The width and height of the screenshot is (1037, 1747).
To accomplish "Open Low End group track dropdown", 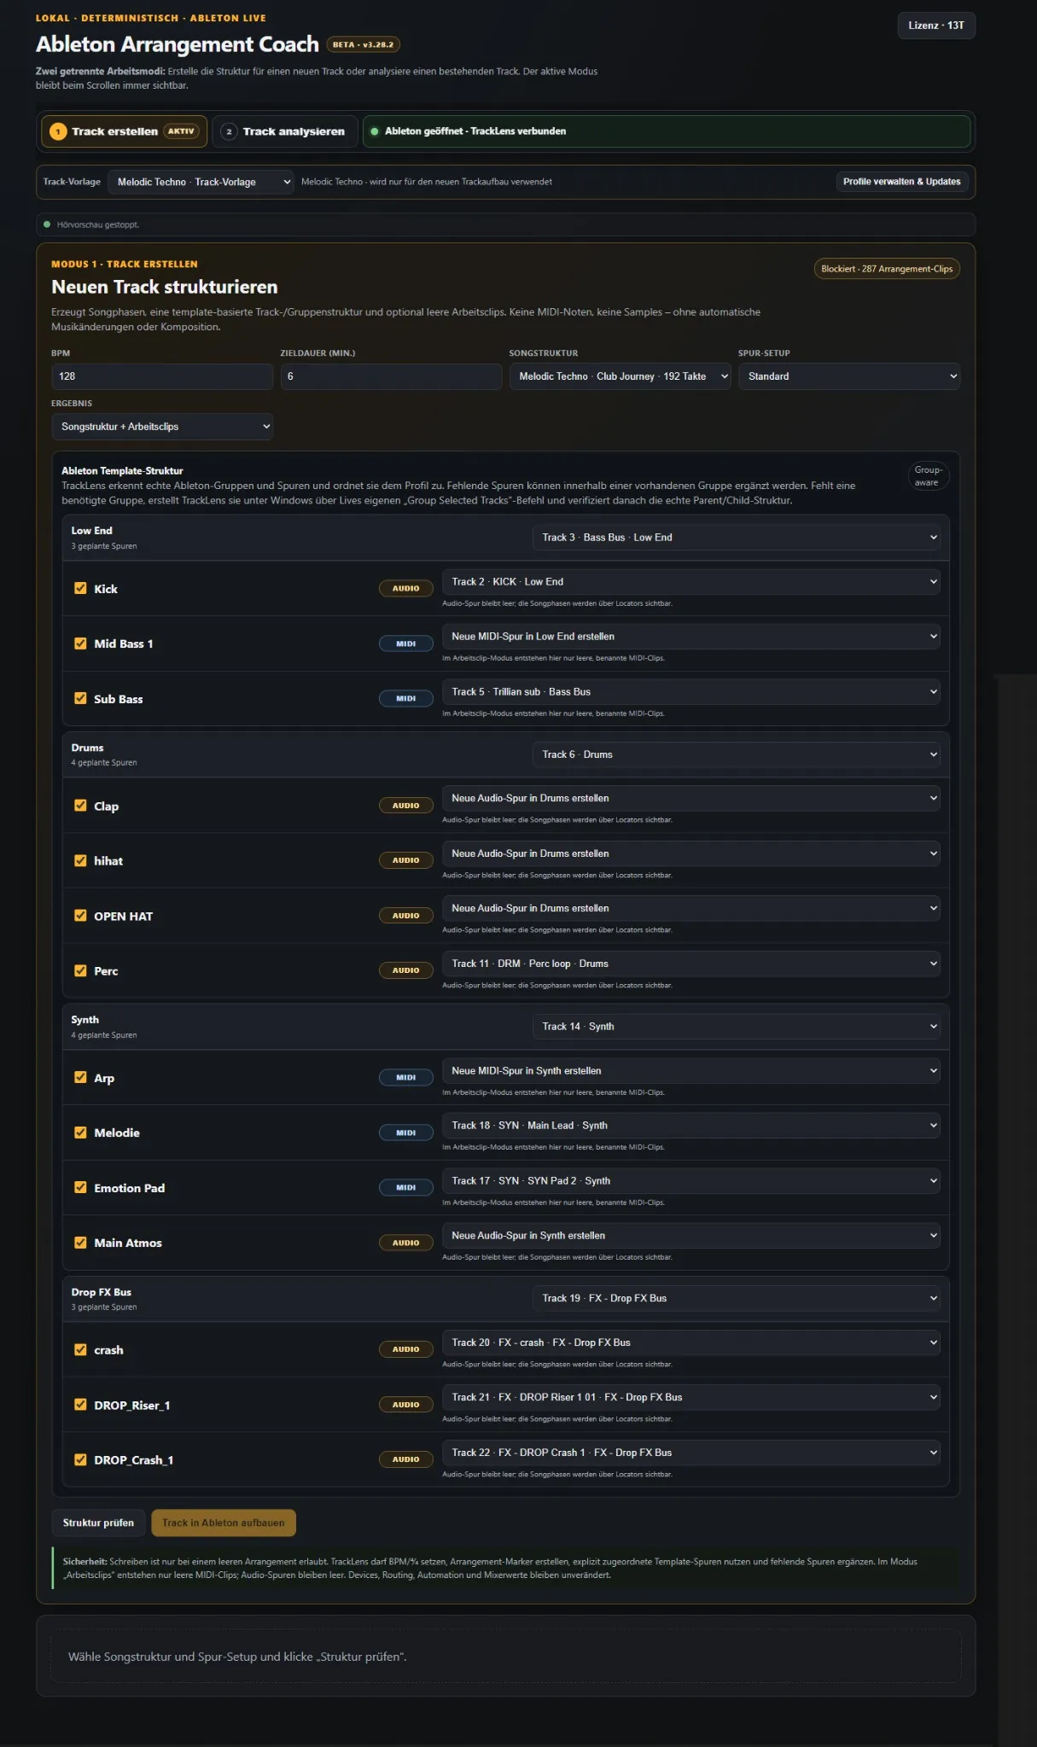I will coord(737,538).
